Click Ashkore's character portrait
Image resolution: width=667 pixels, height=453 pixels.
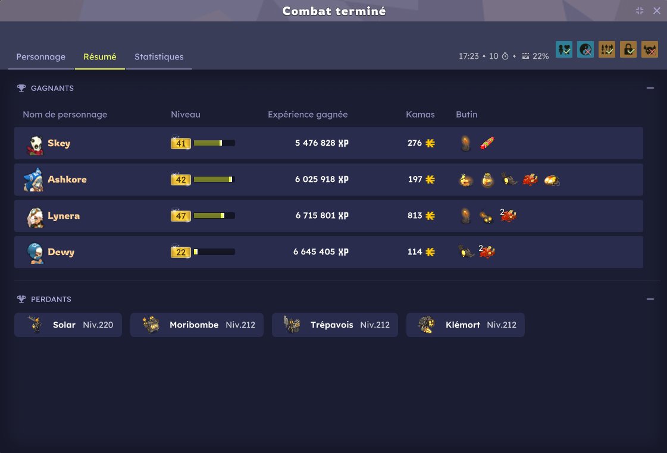pos(33,180)
